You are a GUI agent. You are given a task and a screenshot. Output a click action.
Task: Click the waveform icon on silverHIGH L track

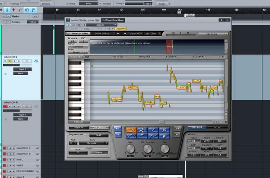click(x=37, y=148)
